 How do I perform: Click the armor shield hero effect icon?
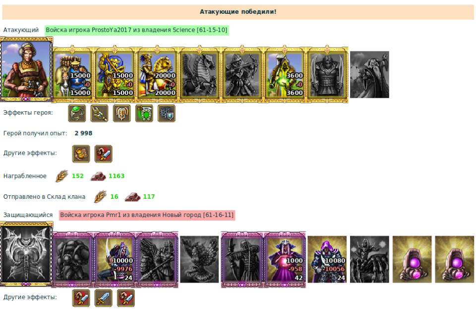click(122, 114)
